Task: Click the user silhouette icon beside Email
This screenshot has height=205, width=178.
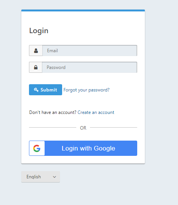Action: pos(36,51)
